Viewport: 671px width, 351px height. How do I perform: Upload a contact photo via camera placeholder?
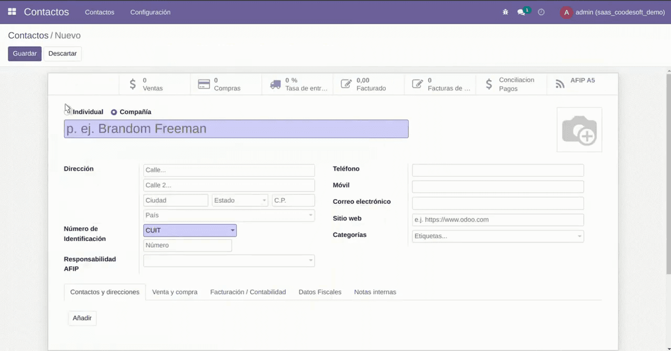pyautogui.click(x=579, y=130)
